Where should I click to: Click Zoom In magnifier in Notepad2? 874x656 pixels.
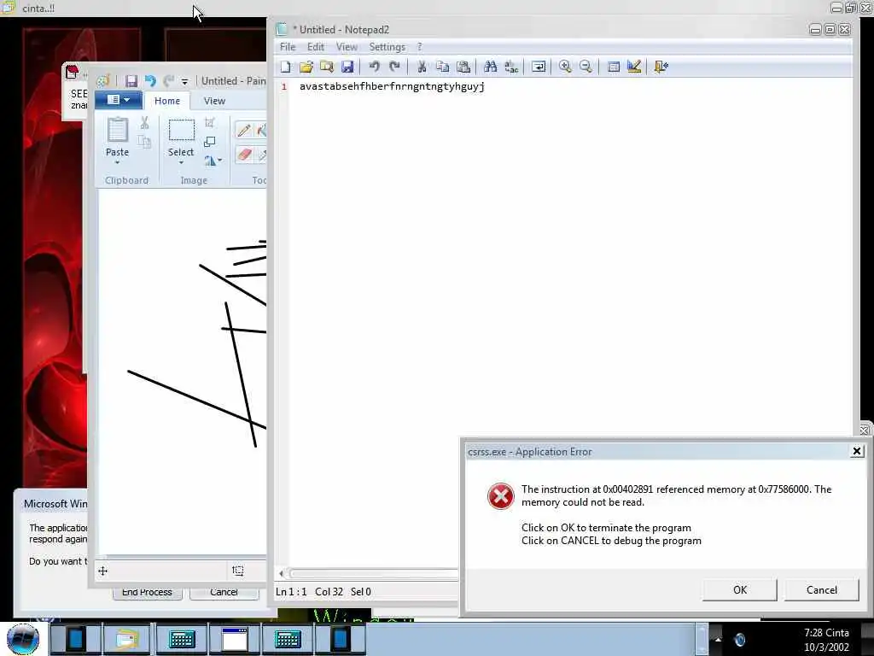[565, 67]
